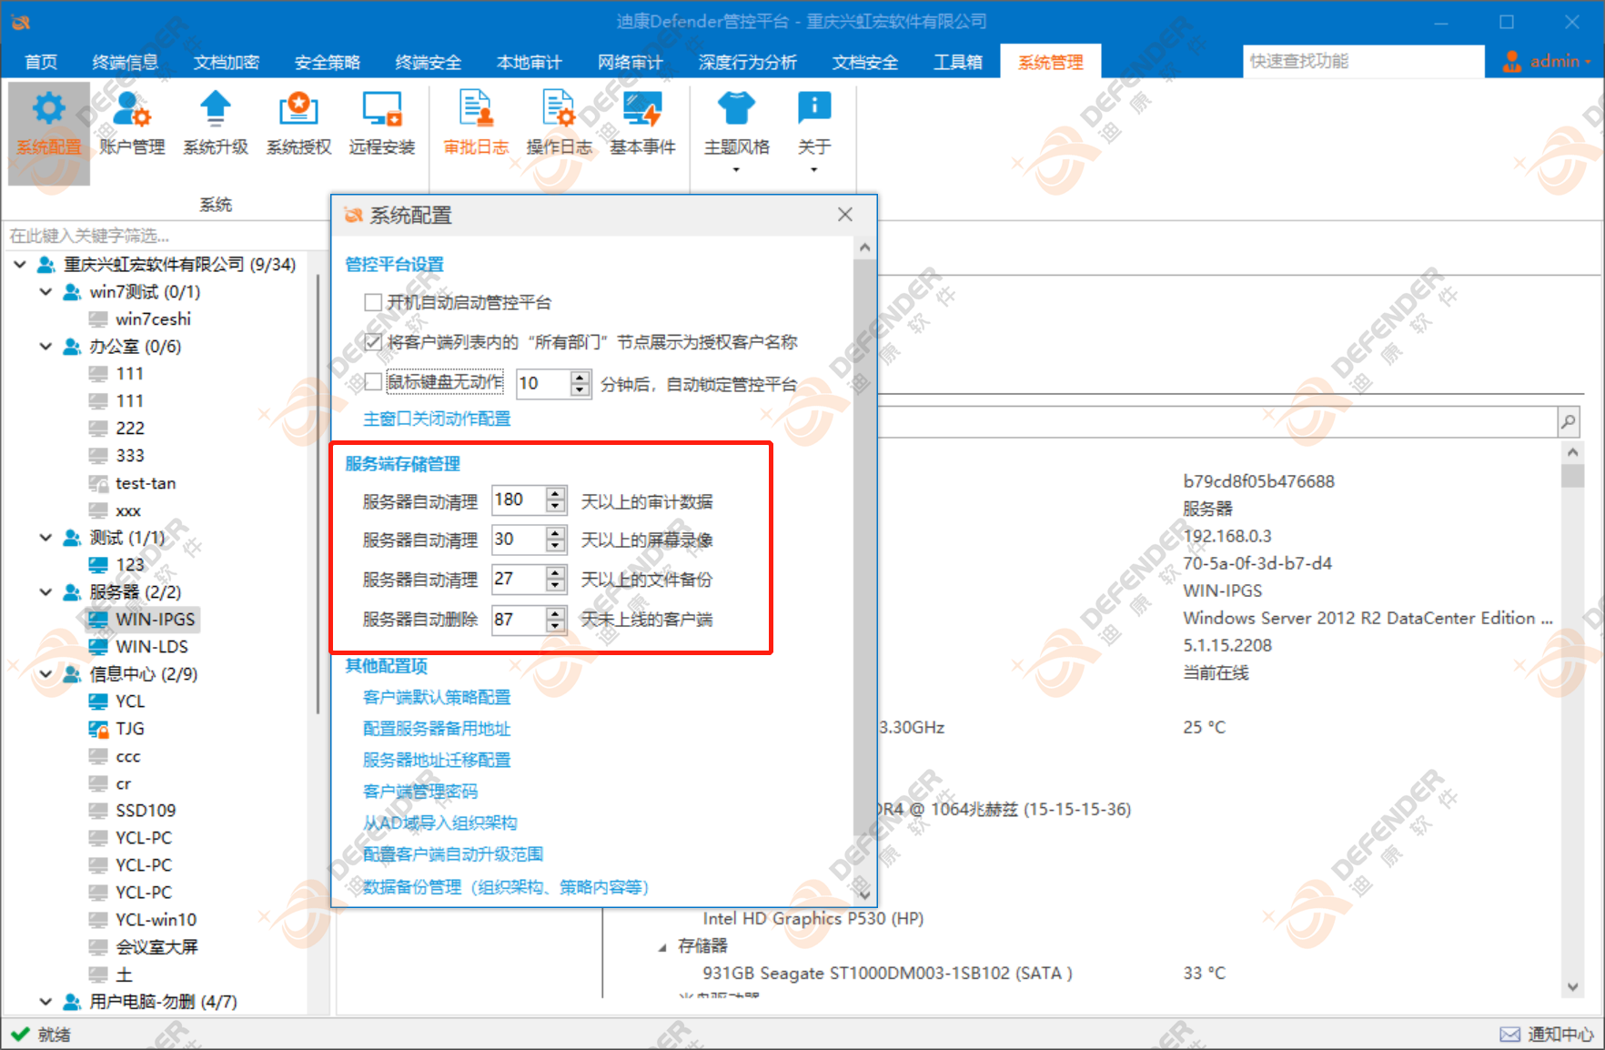Open 客户端默认策略配置 link
Screen dimensions: 1605x1050
coord(437,697)
